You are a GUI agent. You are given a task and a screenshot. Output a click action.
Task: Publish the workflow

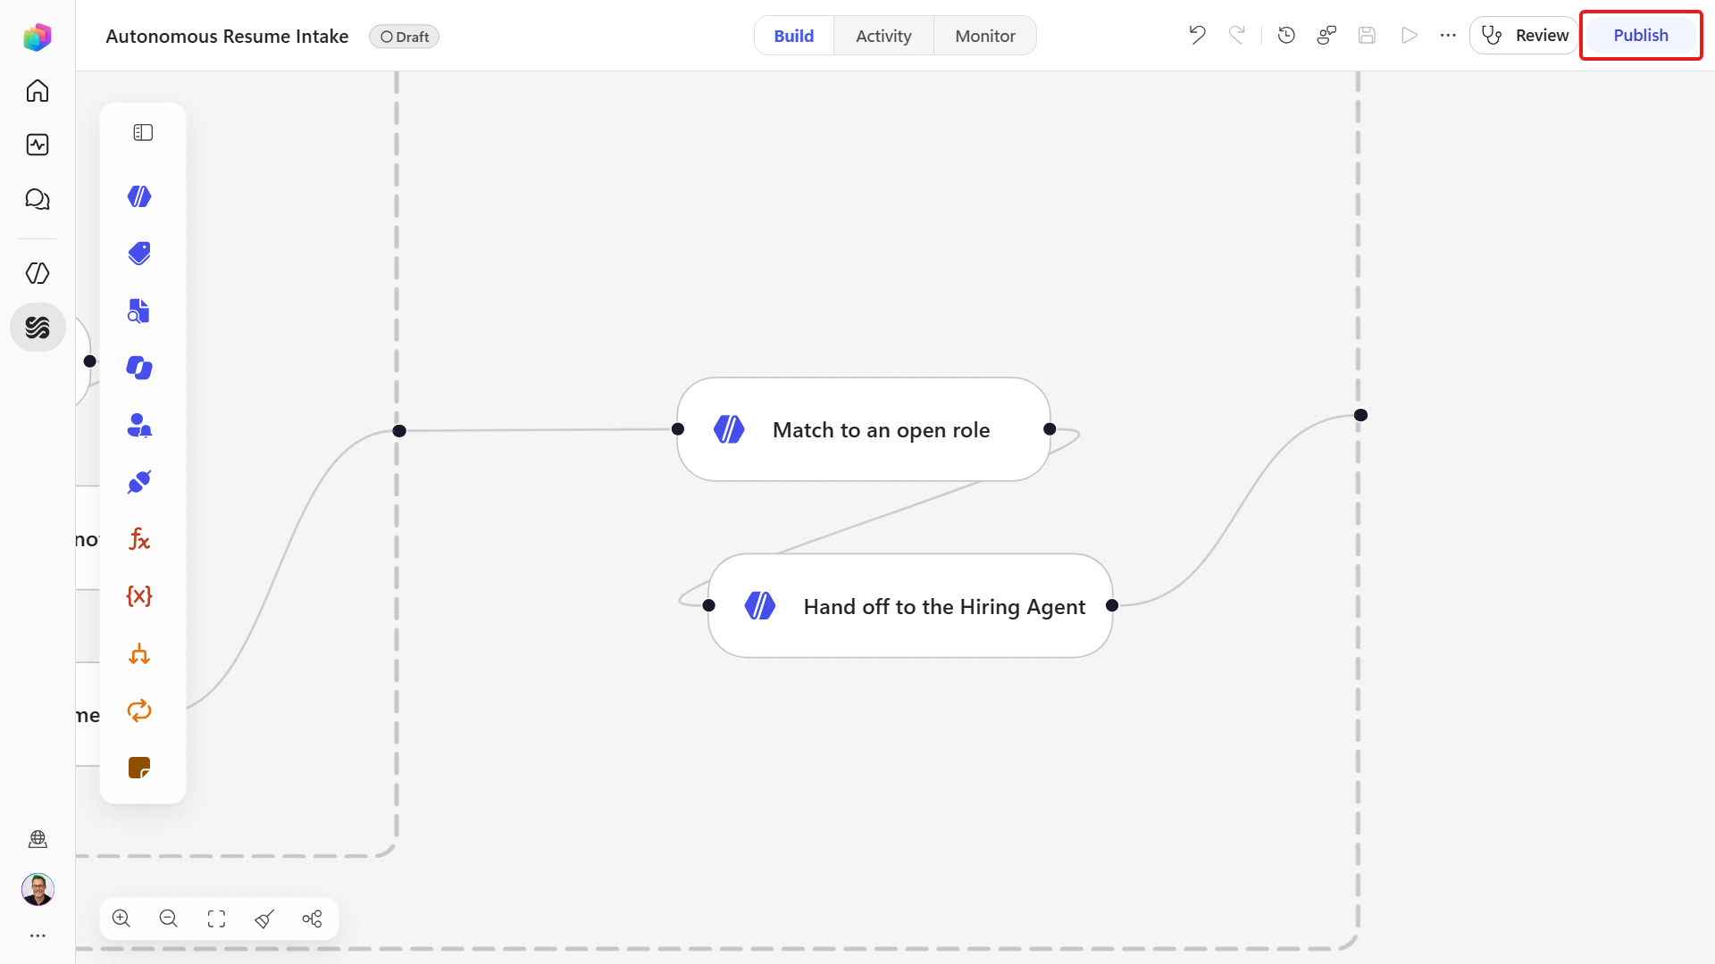pyautogui.click(x=1641, y=35)
